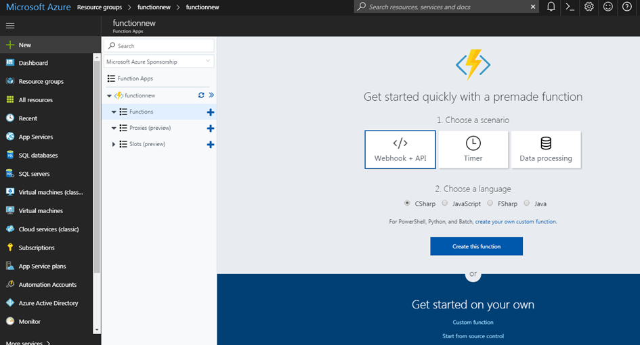The height and width of the screenshot is (345, 640).
Task: Click the SQL databases icon
Action: [10, 155]
